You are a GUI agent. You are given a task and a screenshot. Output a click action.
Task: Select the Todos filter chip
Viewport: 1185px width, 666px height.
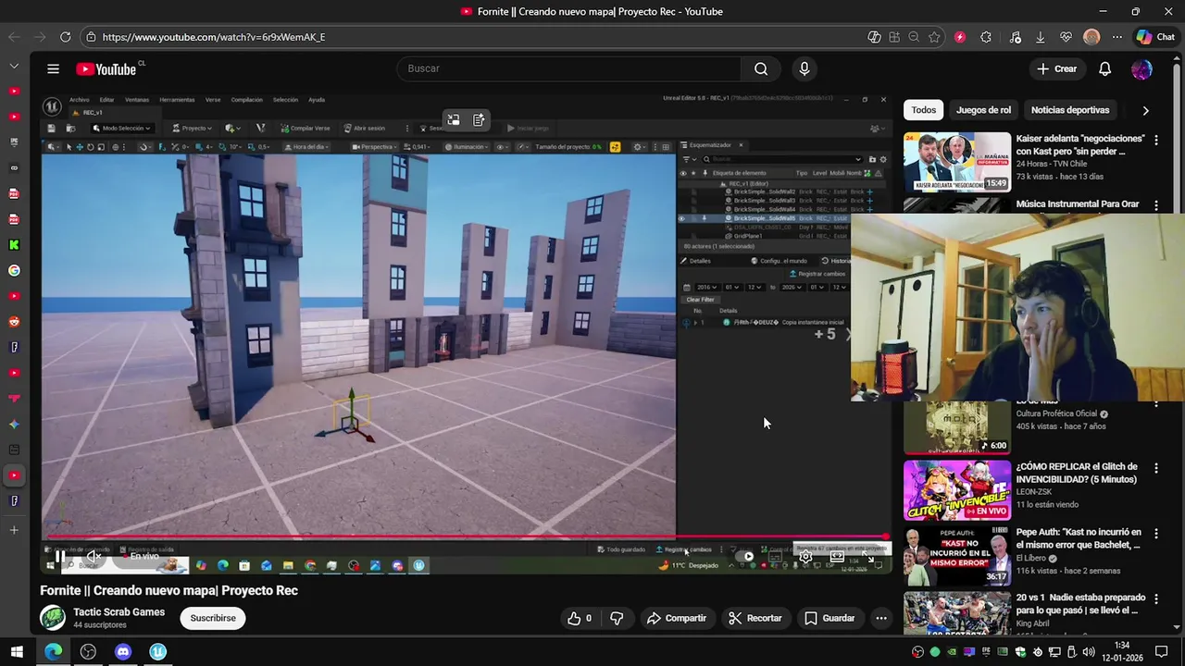point(923,110)
